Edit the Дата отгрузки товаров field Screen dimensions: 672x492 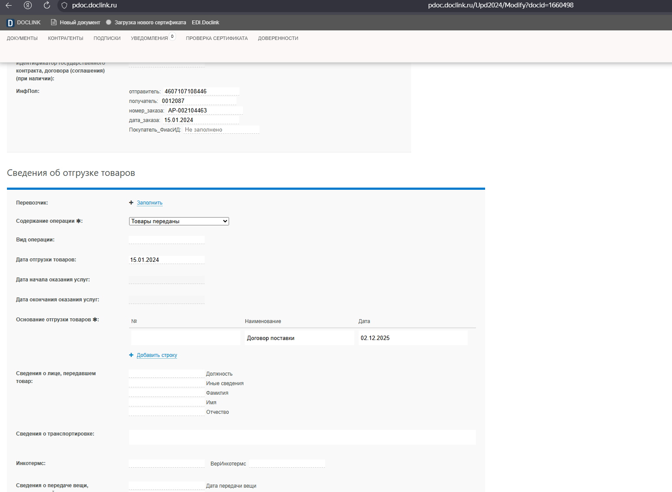point(167,260)
